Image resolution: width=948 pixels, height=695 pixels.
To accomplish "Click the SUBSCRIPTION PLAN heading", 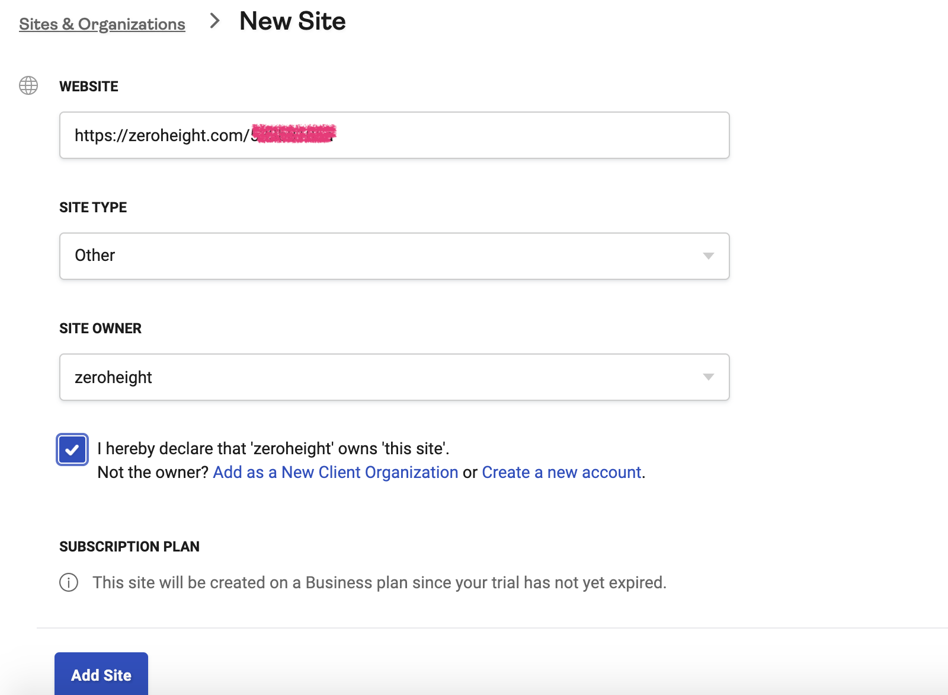I will [129, 547].
